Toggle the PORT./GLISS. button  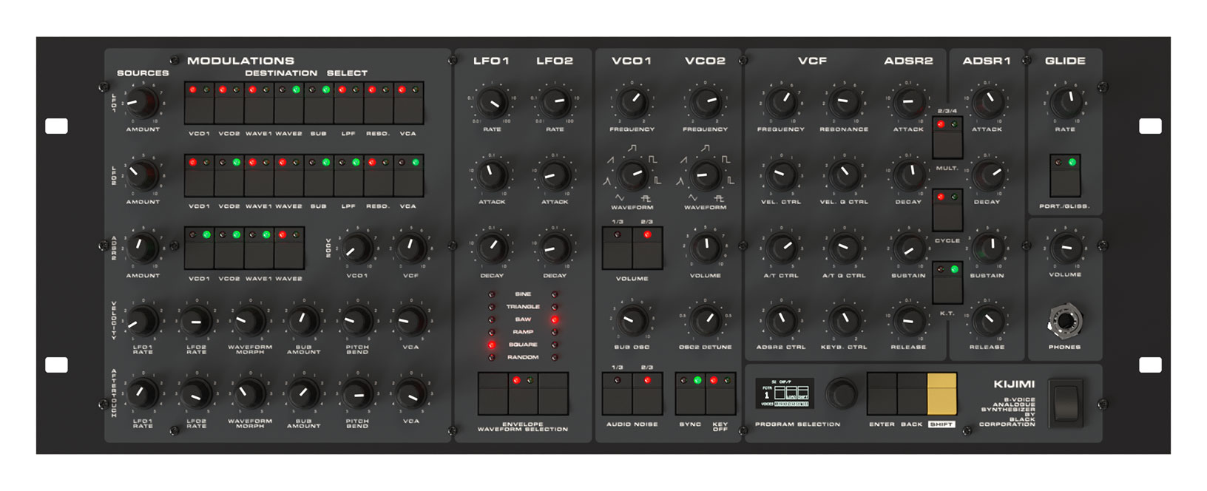click(x=1065, y=175)
